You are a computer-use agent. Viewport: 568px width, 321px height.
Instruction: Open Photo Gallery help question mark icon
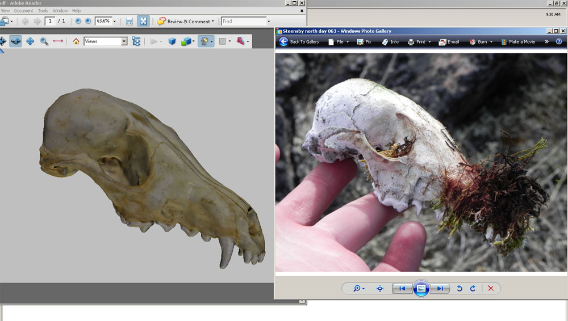[x=559, y=41]
